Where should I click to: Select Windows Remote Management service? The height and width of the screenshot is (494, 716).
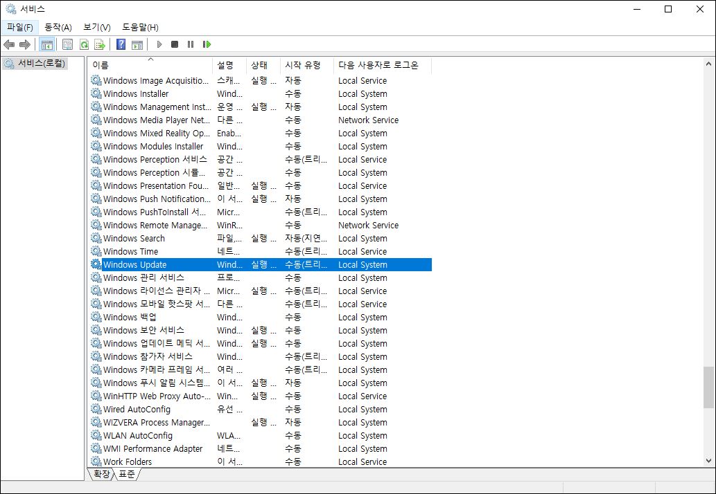261,225
